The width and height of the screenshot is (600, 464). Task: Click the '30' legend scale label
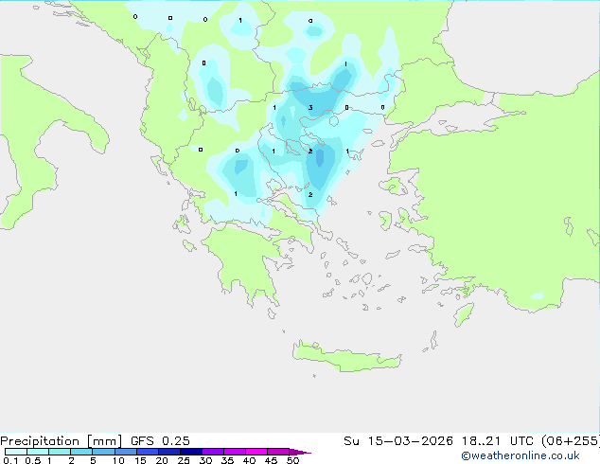point(205,460)
